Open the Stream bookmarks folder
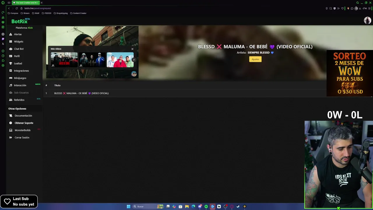The height and width of the screenshot is (210, 373). (25, 13)
